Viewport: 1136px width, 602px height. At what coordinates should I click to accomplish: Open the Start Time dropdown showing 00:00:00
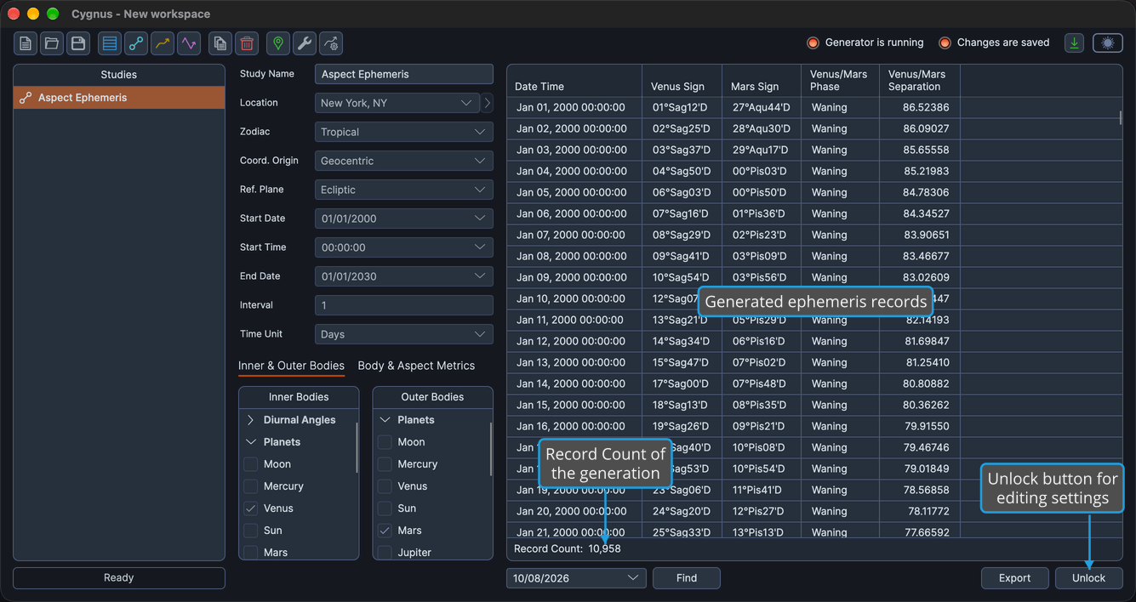[x=404, y=247]
